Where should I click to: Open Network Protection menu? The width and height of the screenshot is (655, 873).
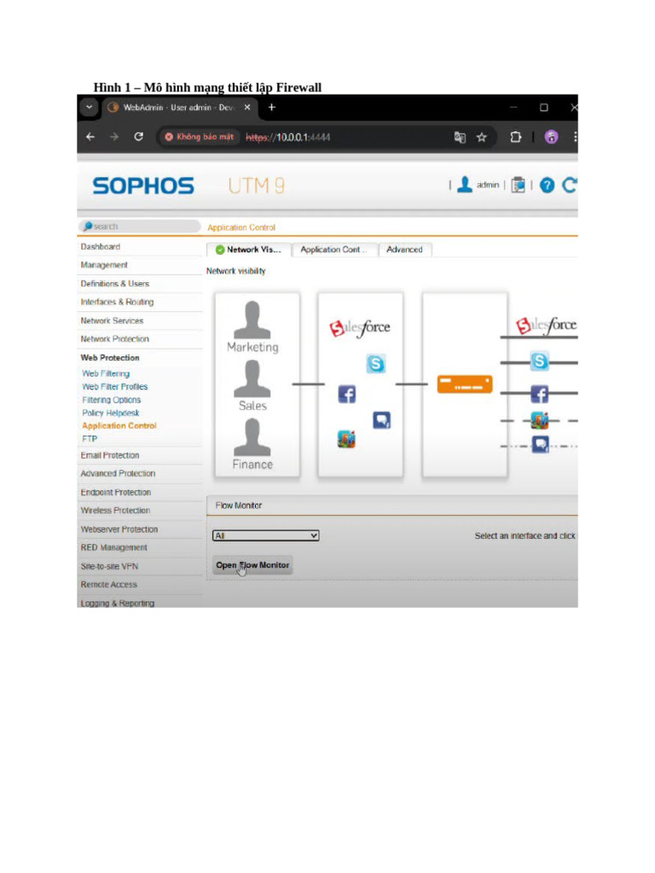pyautogui.click(x=115, y=339)
